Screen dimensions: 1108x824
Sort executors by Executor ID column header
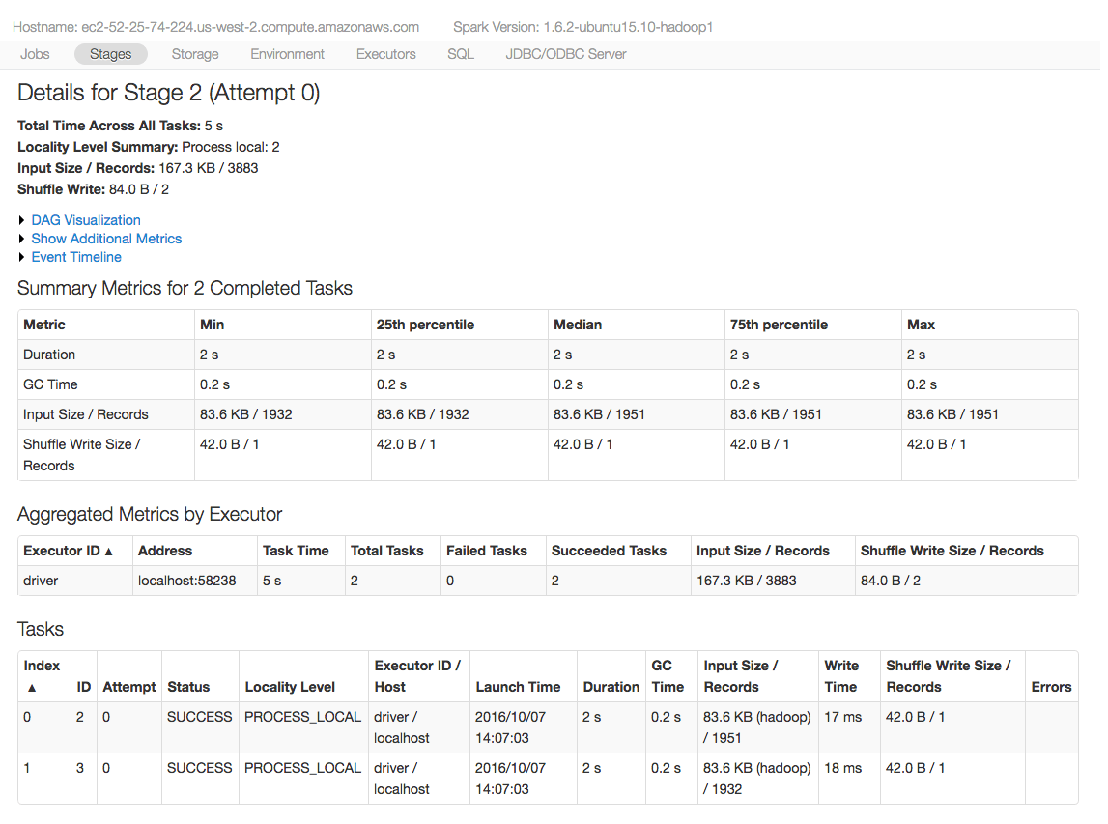click(69, 551)
